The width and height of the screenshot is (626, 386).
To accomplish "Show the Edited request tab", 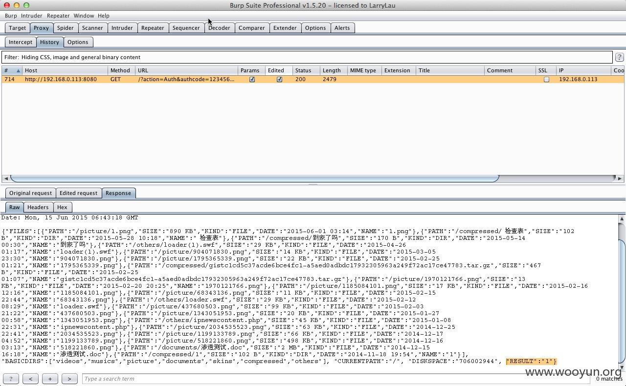I will click(x=78, y=193).
